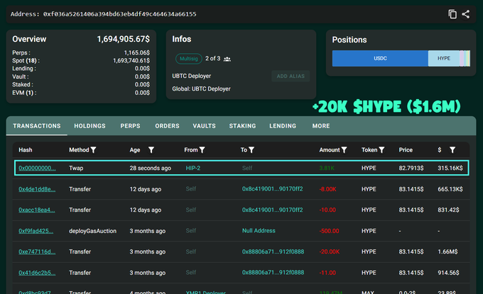Switch to the Transactions tab
The height and width of the screenshot is (294, 483).
37,126
